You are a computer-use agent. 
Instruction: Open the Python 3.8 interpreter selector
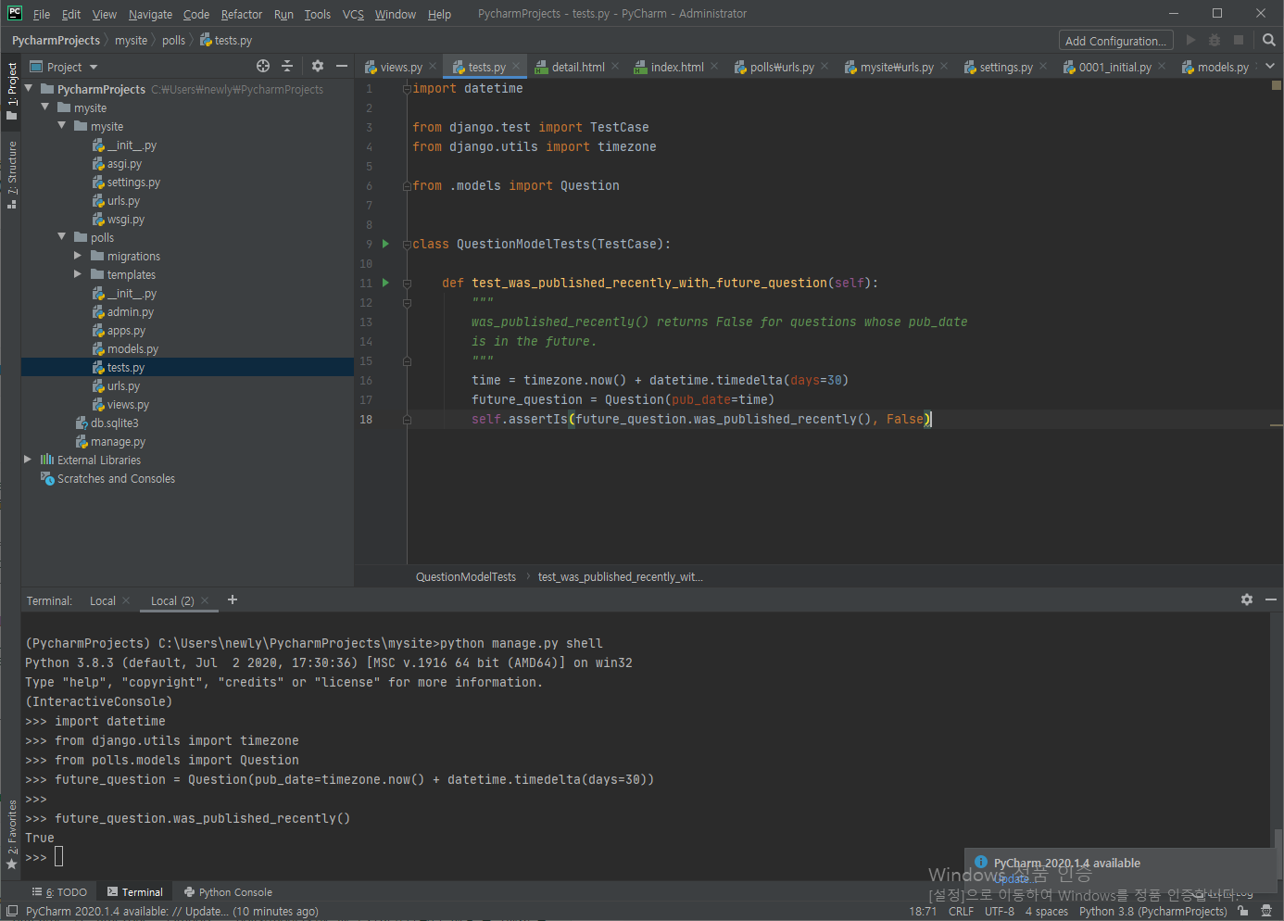1153,912
